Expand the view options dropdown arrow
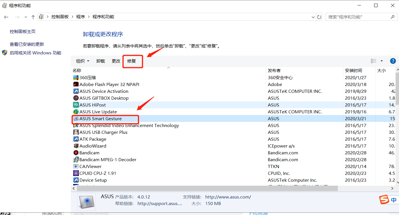 [382, 61]
